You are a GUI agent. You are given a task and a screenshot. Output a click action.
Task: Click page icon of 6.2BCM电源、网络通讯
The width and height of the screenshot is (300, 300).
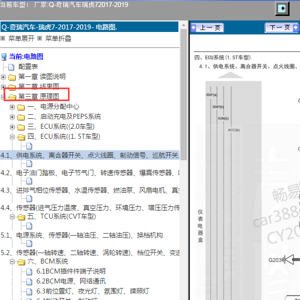pyautogui.click(x=29, y=282)
